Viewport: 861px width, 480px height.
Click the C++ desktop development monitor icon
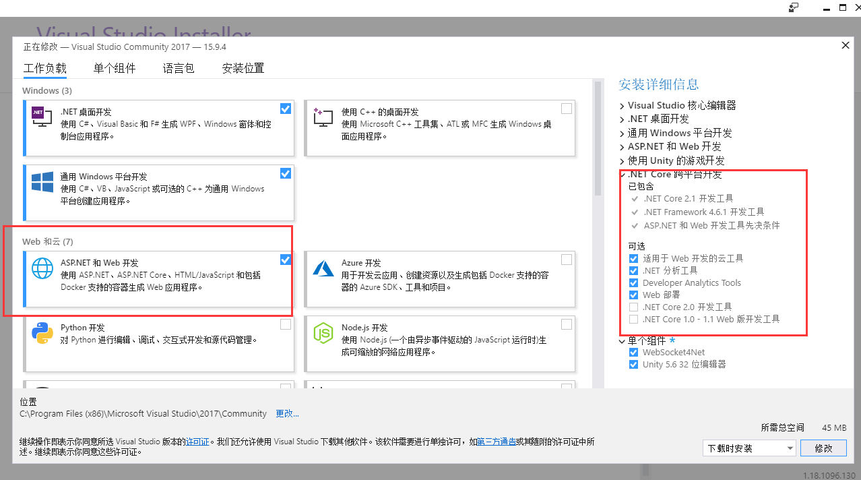click(x=323, y=117)
